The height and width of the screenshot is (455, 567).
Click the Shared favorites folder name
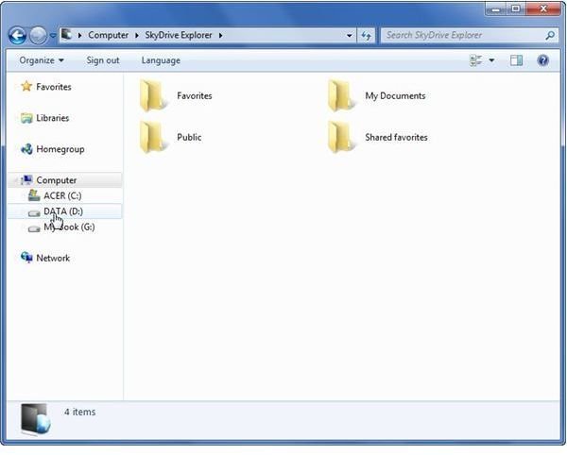click(396, 137)
